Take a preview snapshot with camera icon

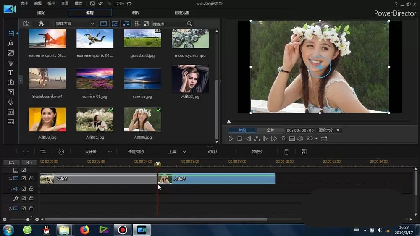point(283,139)
